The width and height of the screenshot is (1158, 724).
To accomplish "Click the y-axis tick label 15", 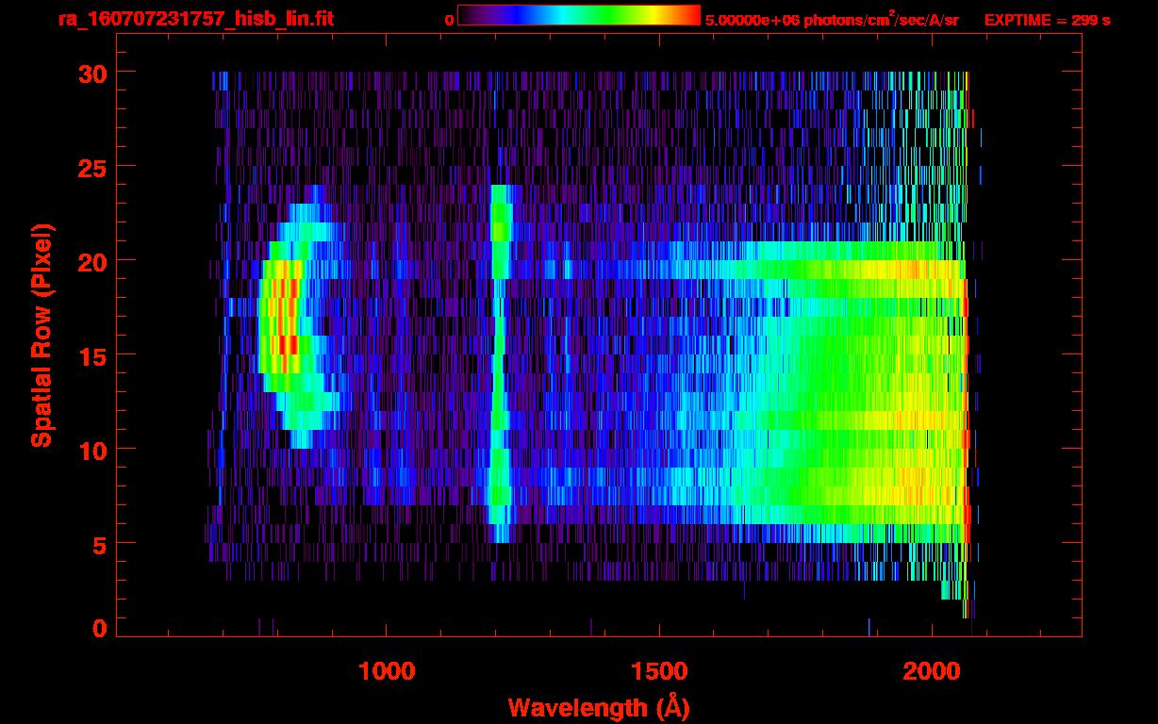I will [x=94, y=355].
